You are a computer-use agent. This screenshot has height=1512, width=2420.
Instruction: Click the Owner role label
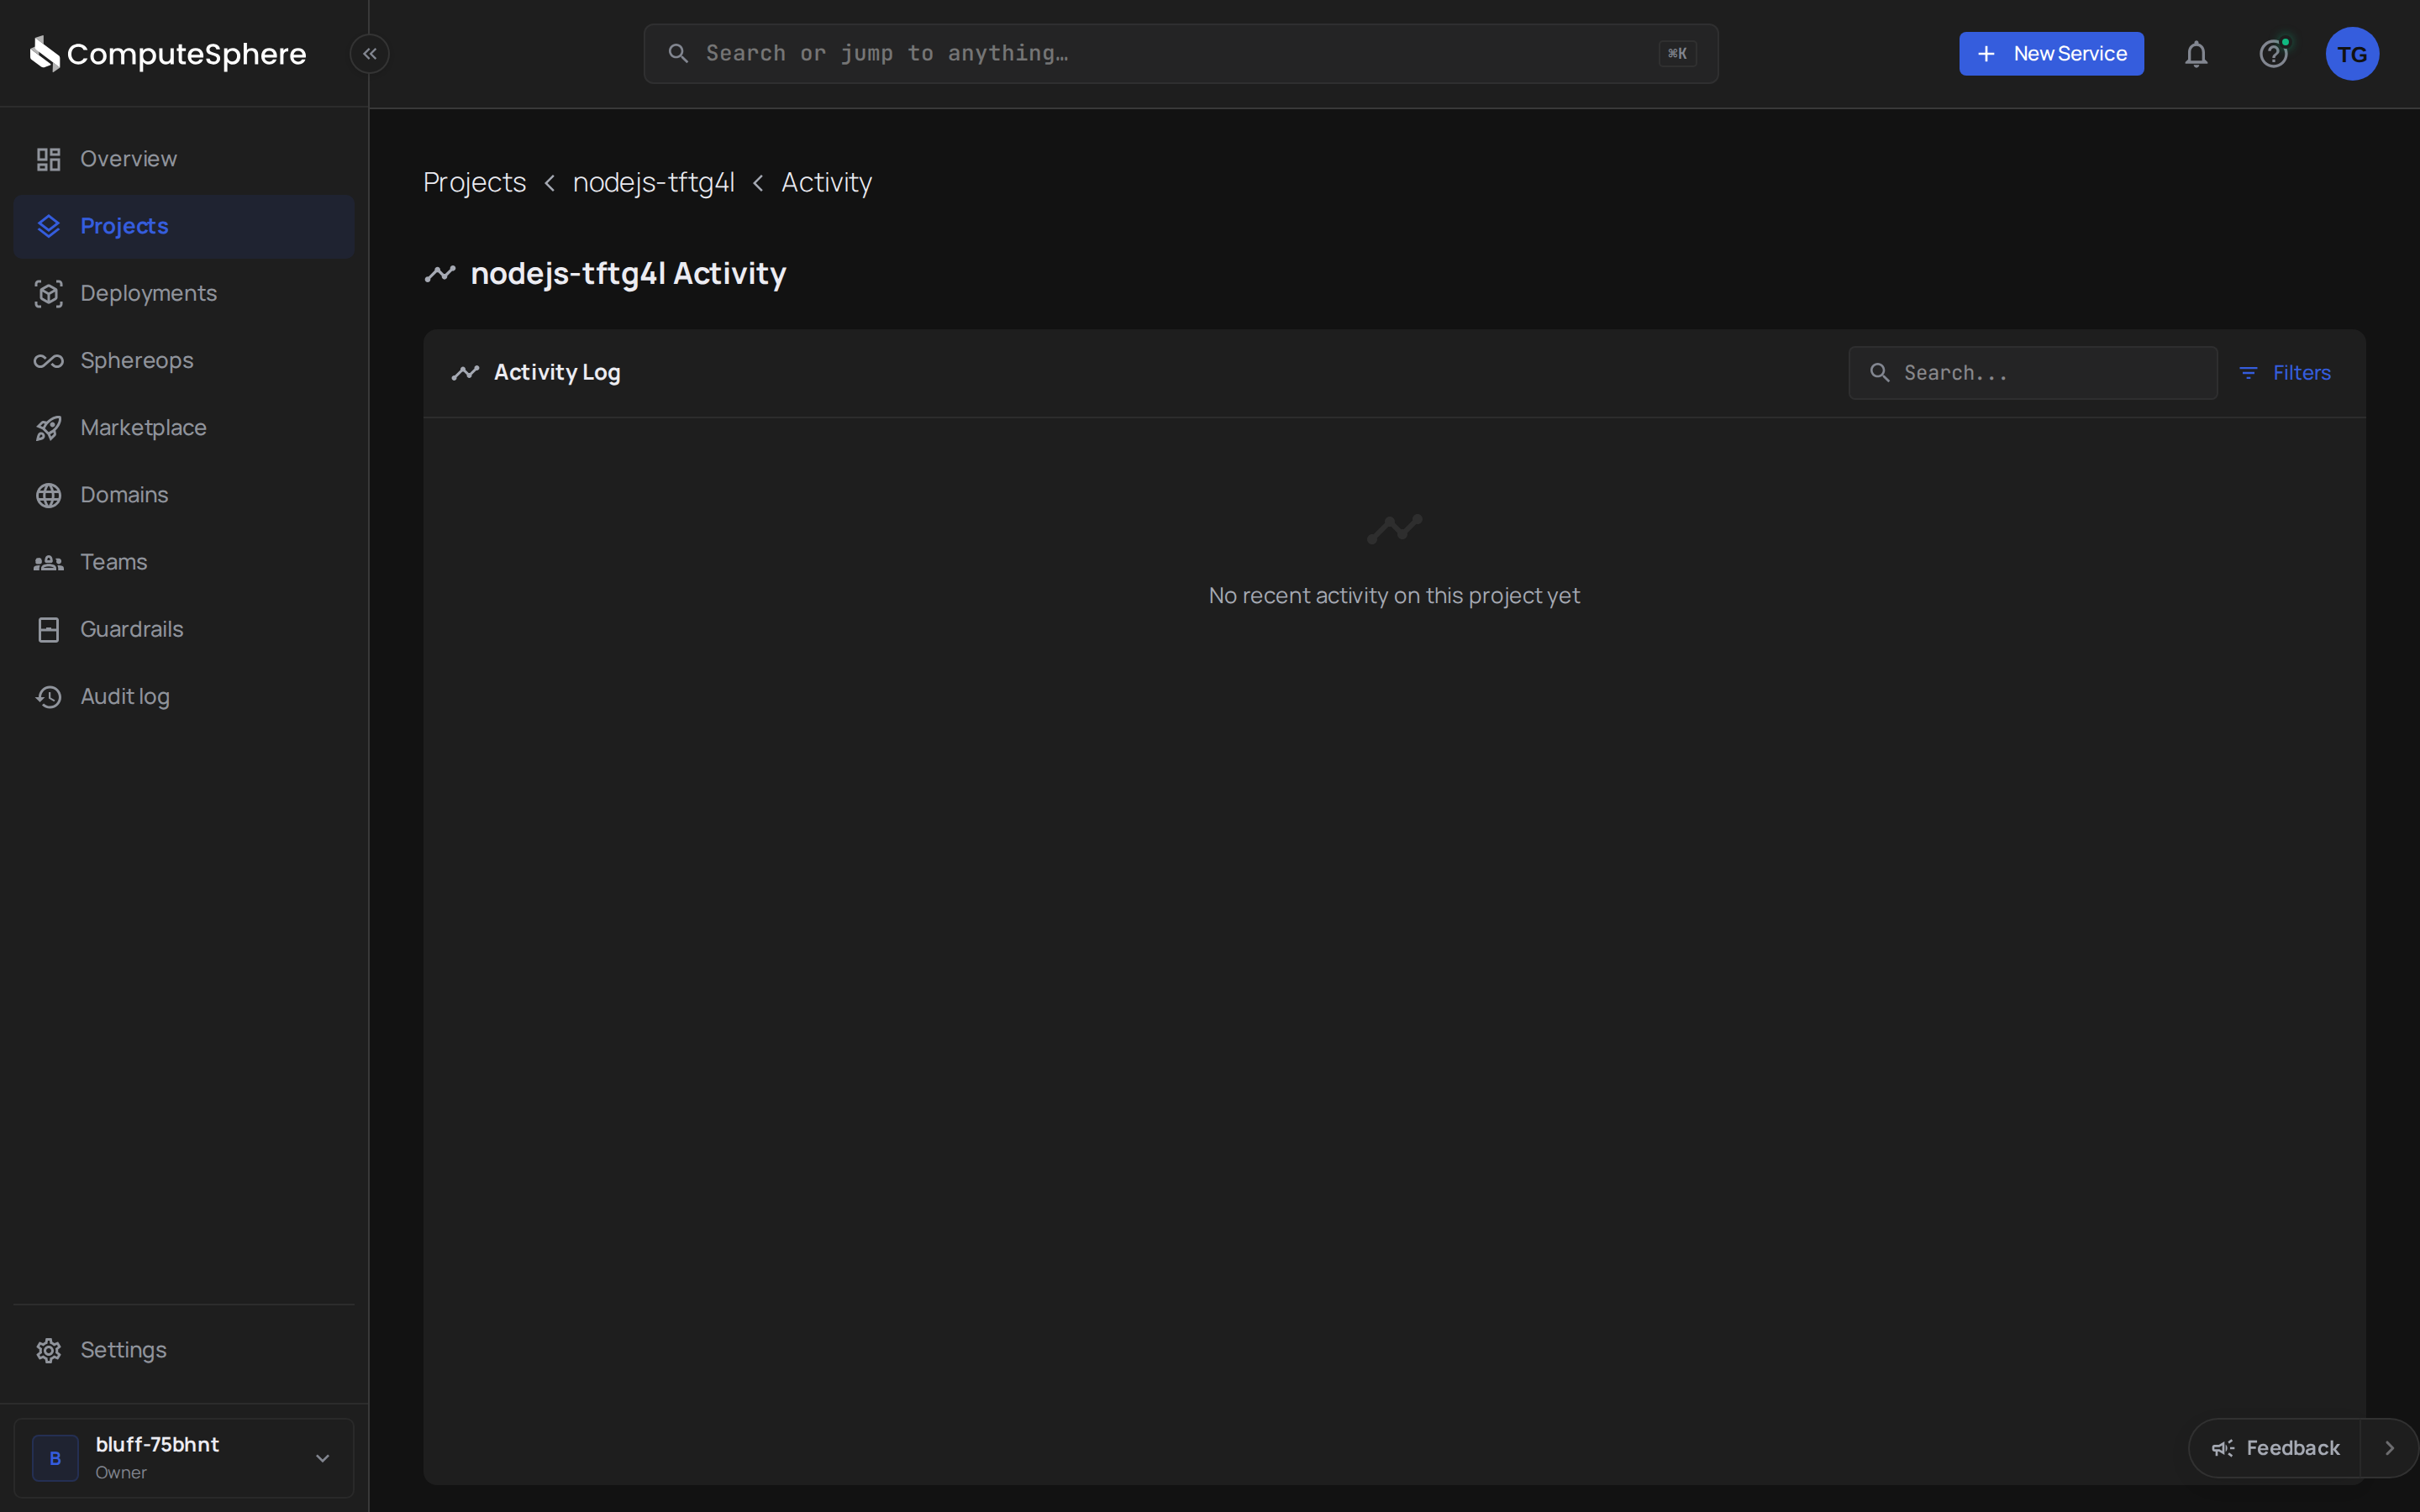[121, 1473]
